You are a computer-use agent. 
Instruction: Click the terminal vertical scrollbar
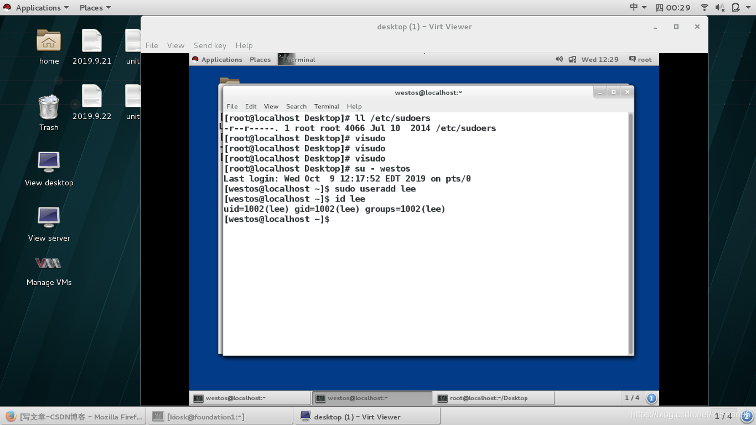click(630, 233)
